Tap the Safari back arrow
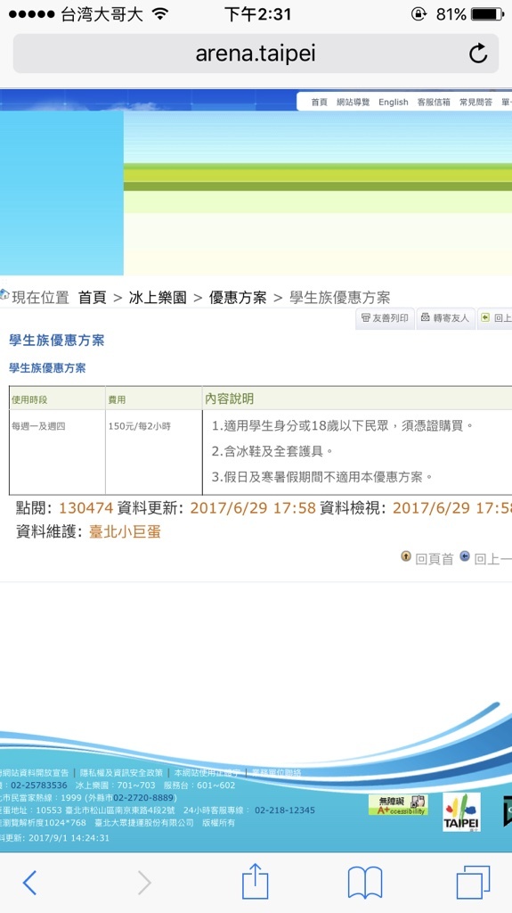The height and width of the screenshot is (913, 512). (x=29, y=883)
